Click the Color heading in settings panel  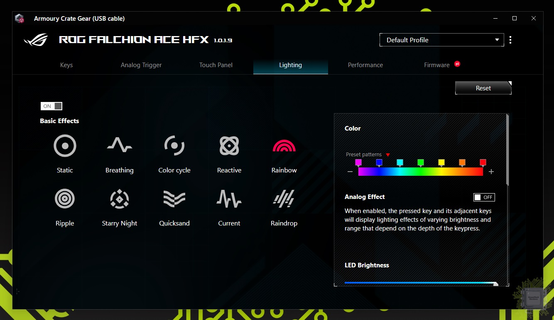click(353, 128)
